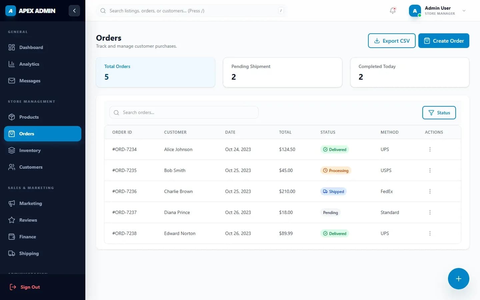Select the Total Orders card
Screen dimensions: 480x300
(156, 72)
